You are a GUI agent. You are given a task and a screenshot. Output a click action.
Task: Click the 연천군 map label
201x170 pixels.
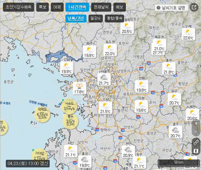click(x=108, y=32)
